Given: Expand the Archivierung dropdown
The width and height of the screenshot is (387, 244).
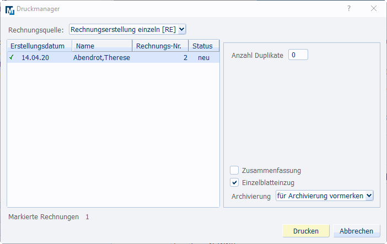Looking at the screenshot, I should [x=325, y=196].
